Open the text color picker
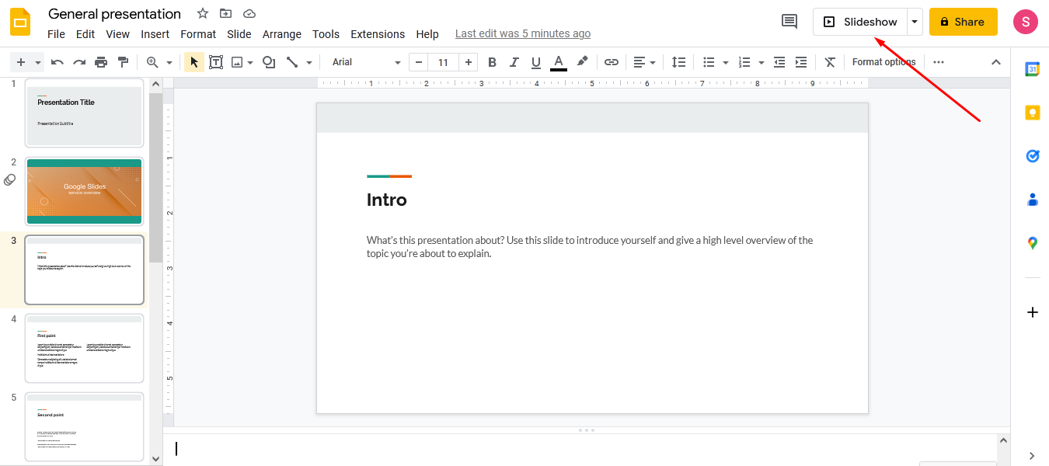The width and height of the screenshot is (1049, 466). [x=558, y=61]
